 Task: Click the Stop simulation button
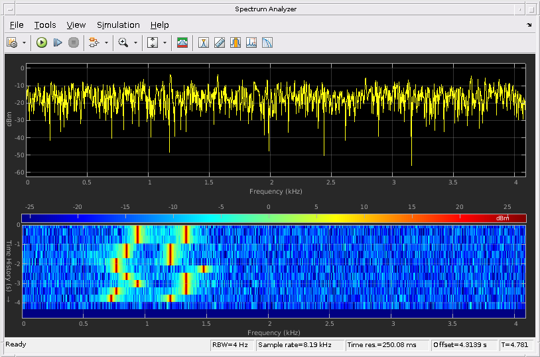pyautogui.click(x=74, y=42)
